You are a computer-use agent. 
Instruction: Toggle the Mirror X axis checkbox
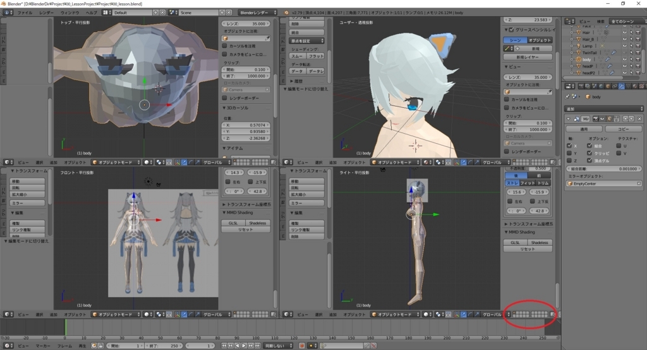click(x=569, y=146)
